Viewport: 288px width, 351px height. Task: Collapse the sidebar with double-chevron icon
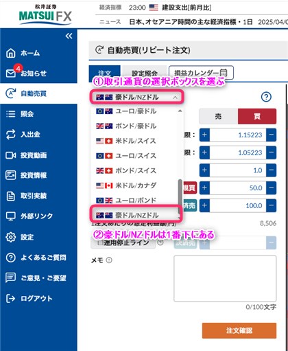[x=69, y=36]
